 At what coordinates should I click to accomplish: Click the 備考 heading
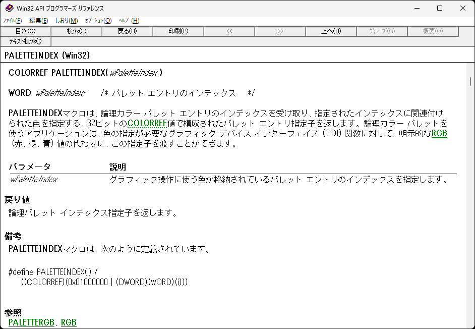(13, 236)
